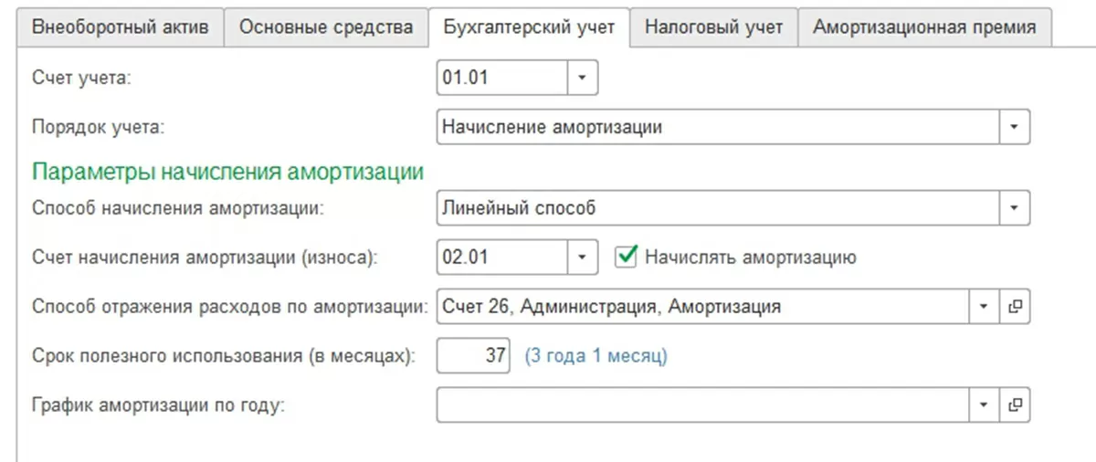The image size is (1096, 462).
Task: Open the yearly depreciation schedule form icon
Action: (x=1014, y=404)
